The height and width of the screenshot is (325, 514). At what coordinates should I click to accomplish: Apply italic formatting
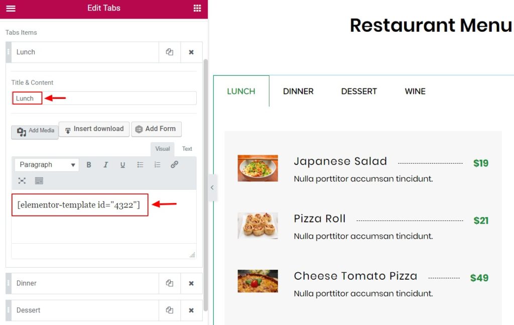pyautogui.click(x=105, y=164)
